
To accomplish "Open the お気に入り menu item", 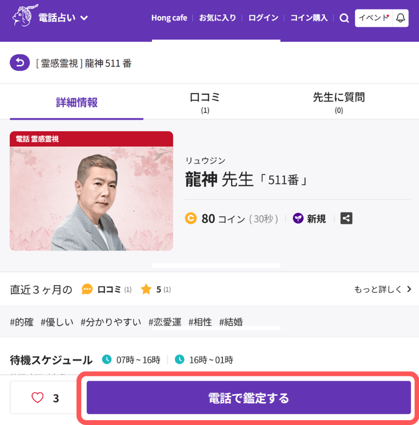I will [x=217, y=18].
